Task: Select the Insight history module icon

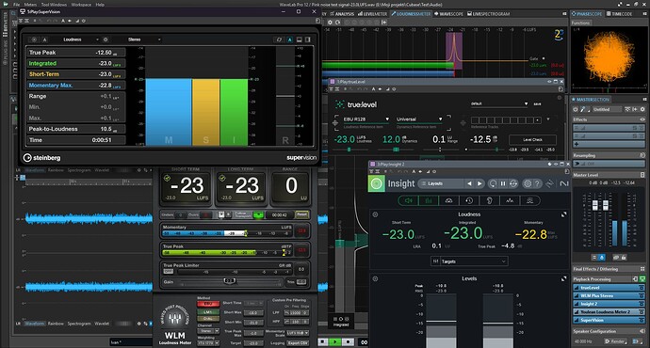Action: tap(469, 200)
